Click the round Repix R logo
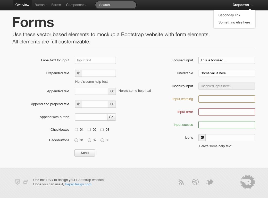 click(247, 182)
